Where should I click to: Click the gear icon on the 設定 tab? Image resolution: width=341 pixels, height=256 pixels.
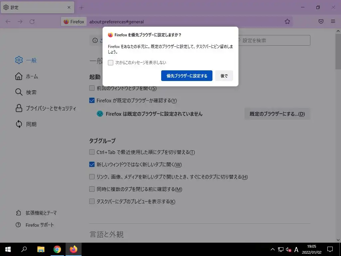[6, 7]
